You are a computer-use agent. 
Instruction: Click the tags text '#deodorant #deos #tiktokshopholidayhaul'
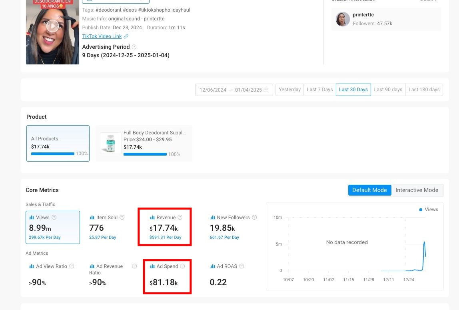(143, 10)
